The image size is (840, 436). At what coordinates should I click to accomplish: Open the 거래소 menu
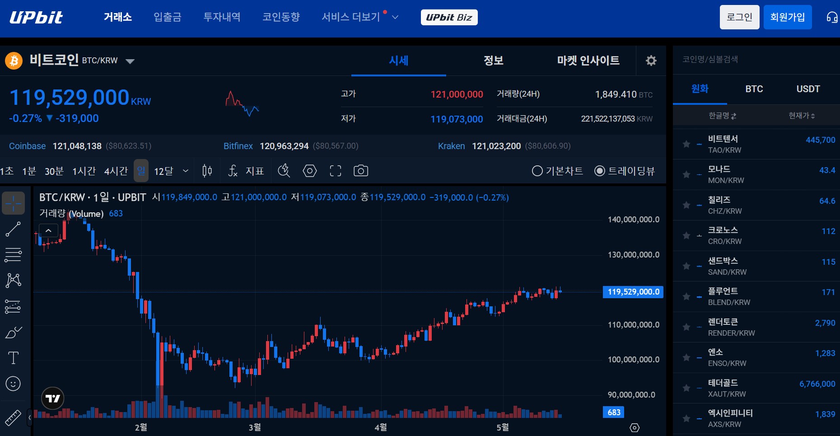118,17
